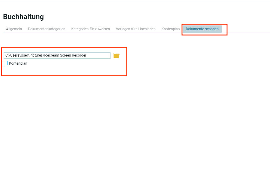
Task: Open the Kontenplan tab
Action: tap(171, 29)
